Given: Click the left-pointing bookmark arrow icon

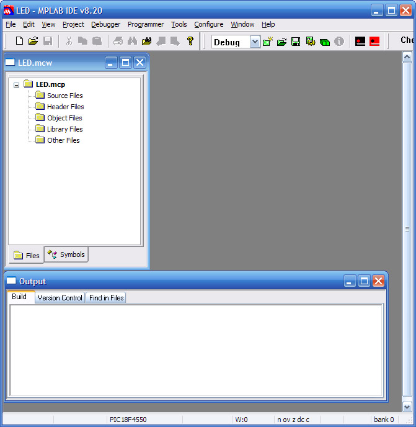Looking at the screenshot, I should [161, 41].
